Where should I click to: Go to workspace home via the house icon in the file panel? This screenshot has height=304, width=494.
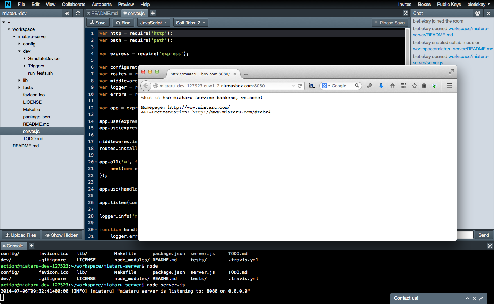[x=67, y=13]
